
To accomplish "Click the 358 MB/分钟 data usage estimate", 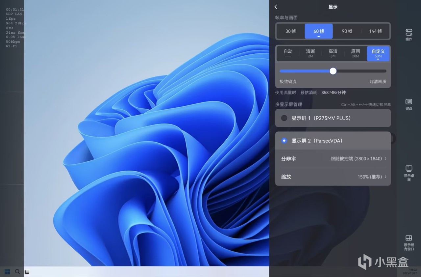I will tap(334, 93).
